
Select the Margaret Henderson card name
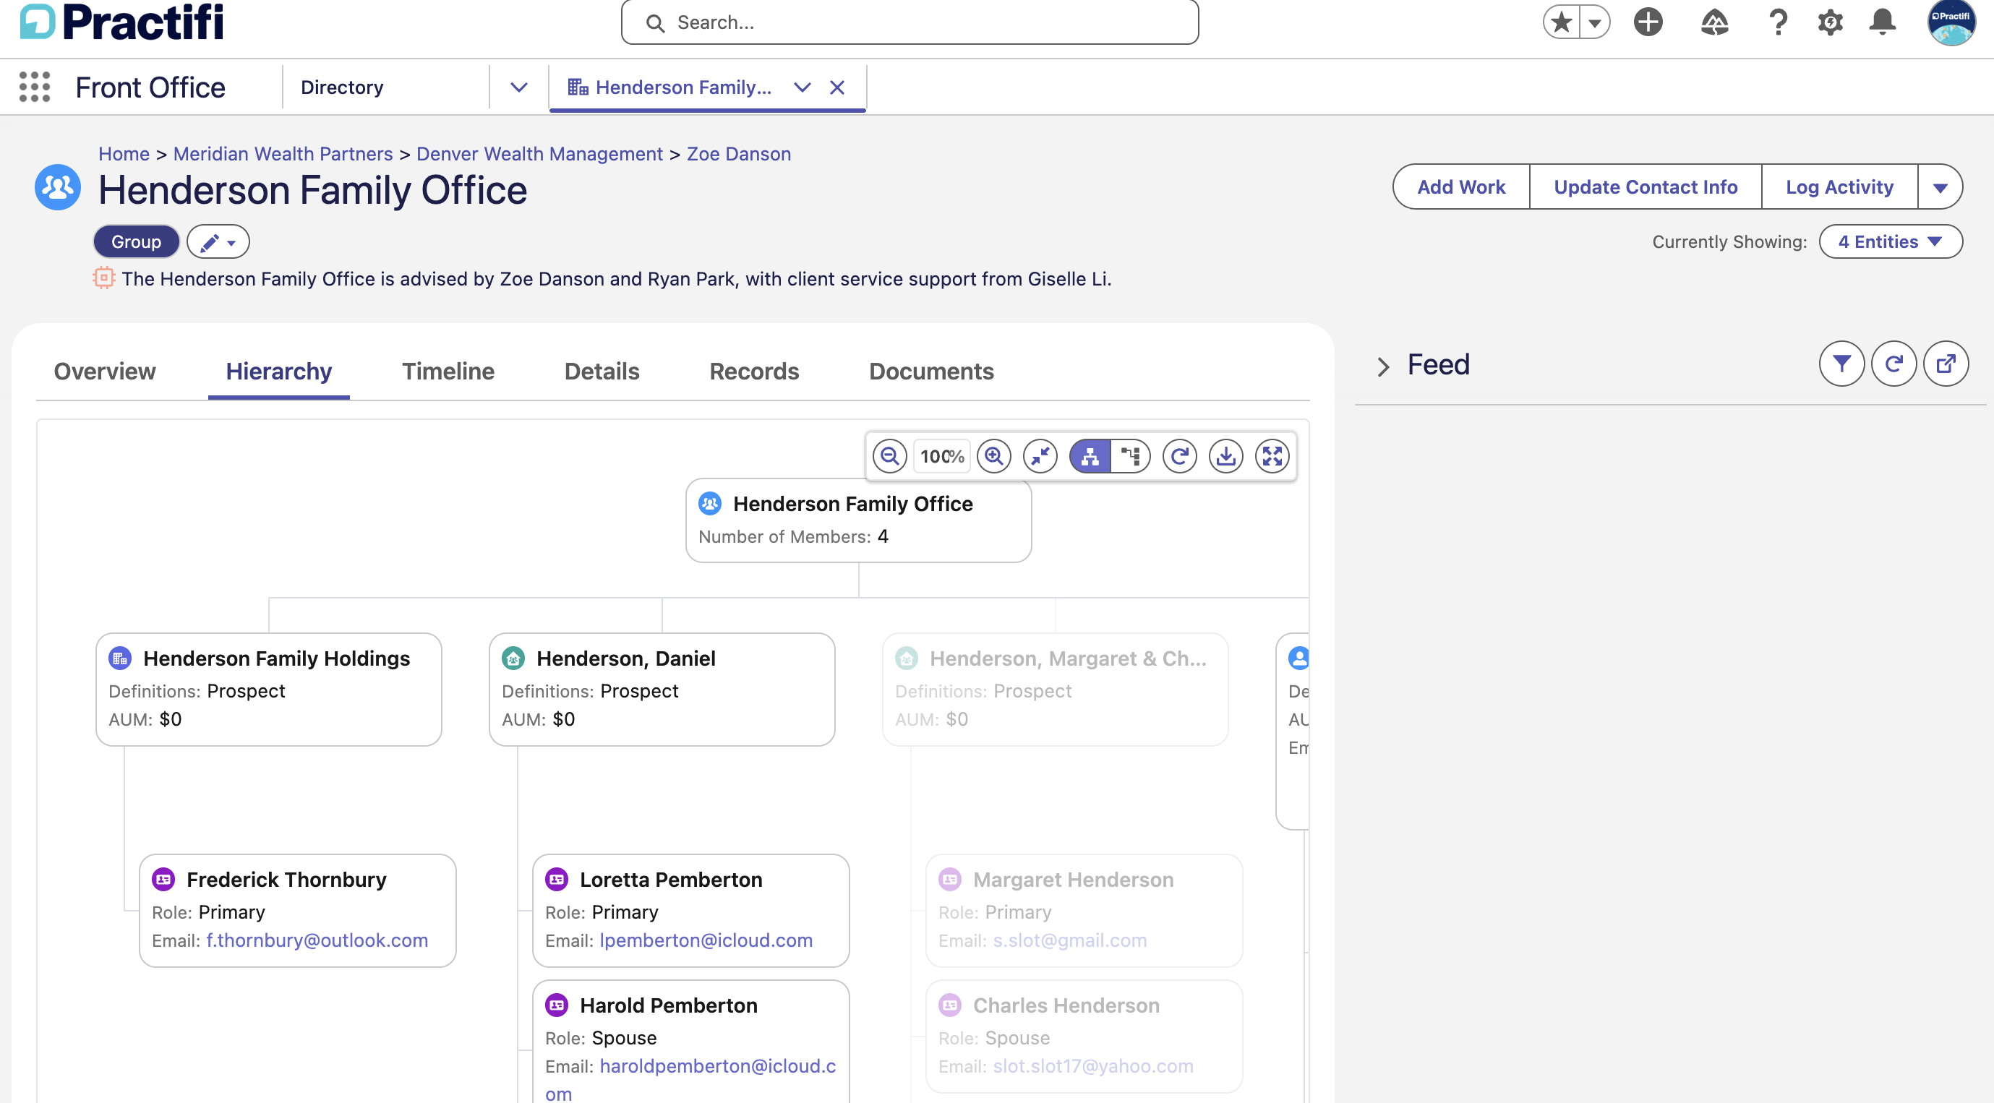(x=1074, y=880)
